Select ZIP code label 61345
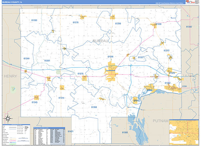 (x=35, y=102)
